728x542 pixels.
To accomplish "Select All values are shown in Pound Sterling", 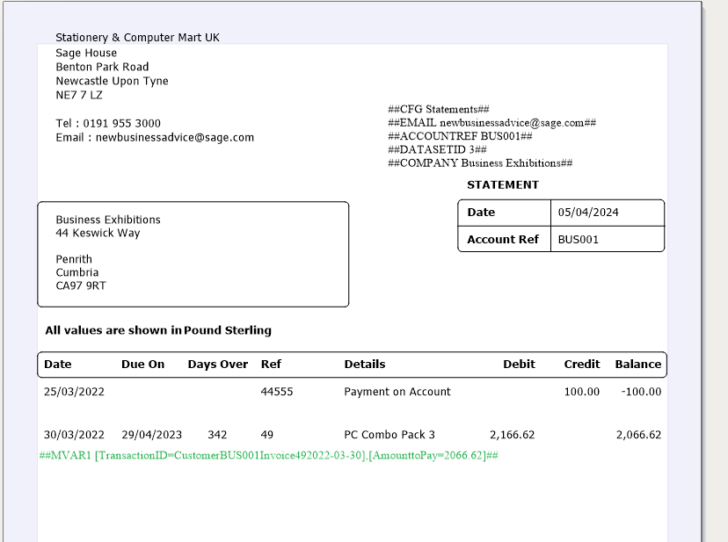I will click(x=158, y=331).
